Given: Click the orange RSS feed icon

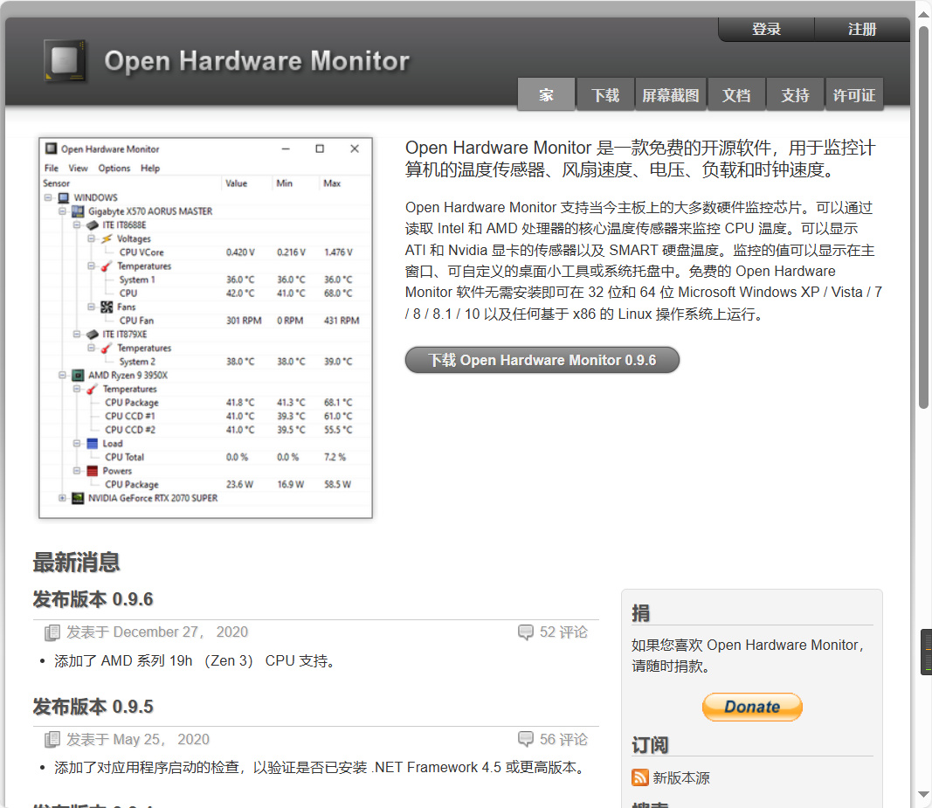Looking at the screenshot, I should [639, 777].
